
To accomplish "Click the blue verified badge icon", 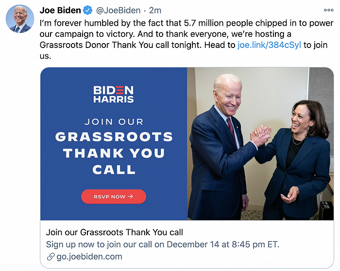I will click(88, 10).
